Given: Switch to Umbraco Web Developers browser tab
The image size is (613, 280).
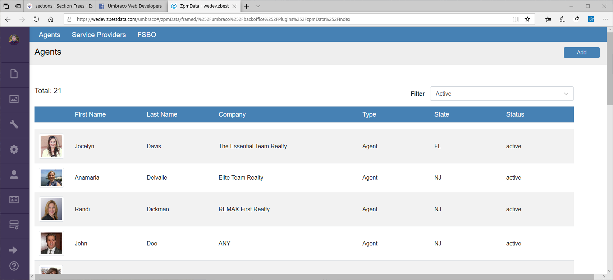Looking at the screenshot, I should click(132, 6).
